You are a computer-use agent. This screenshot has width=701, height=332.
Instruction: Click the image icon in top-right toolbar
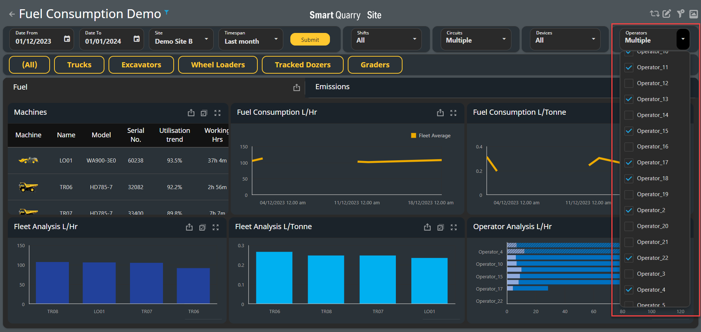click(x=694, y=14)
